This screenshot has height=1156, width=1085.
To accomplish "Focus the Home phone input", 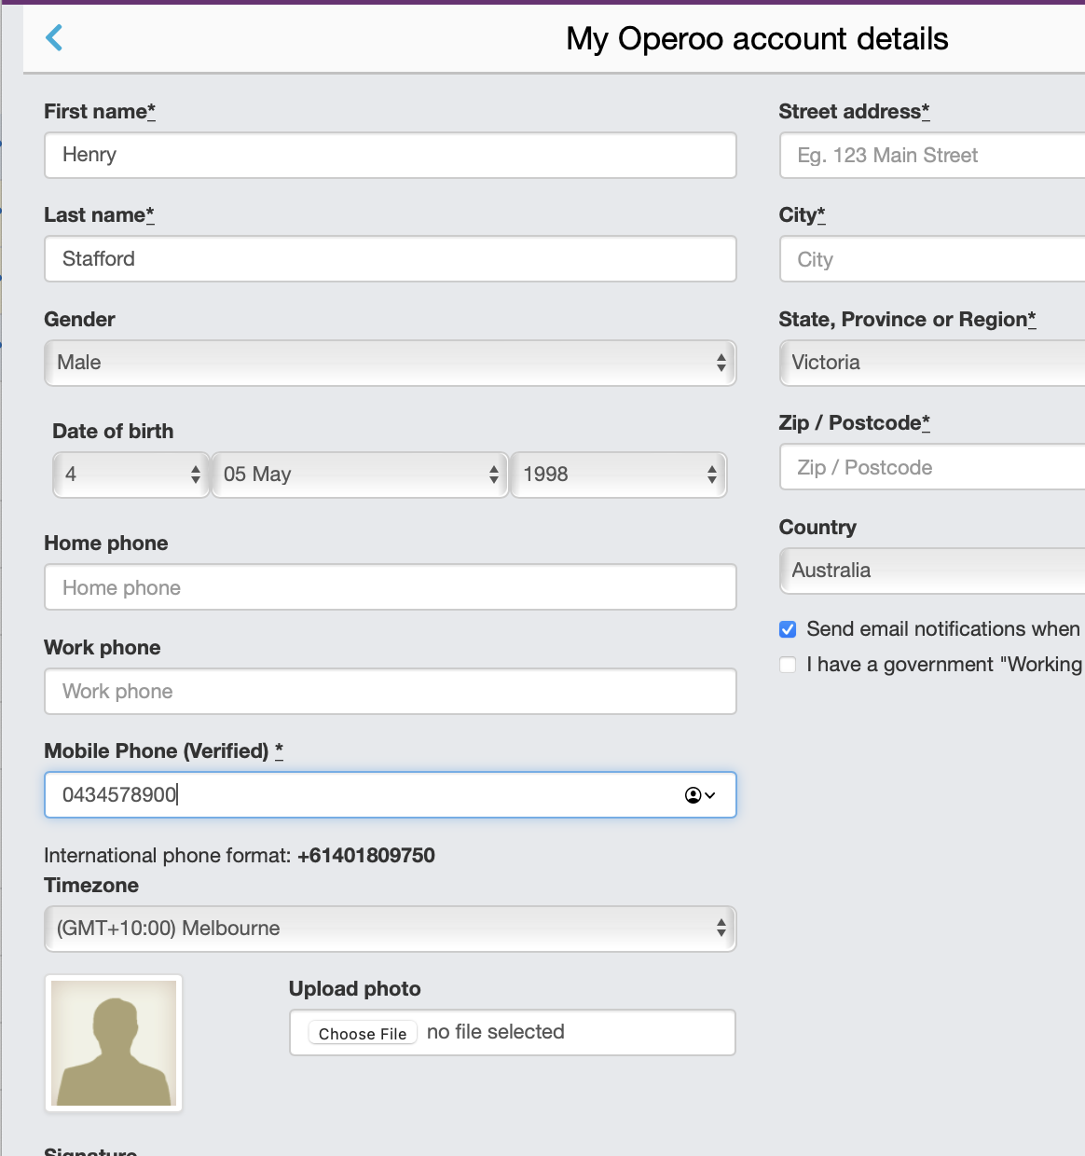I will (390, 587).
